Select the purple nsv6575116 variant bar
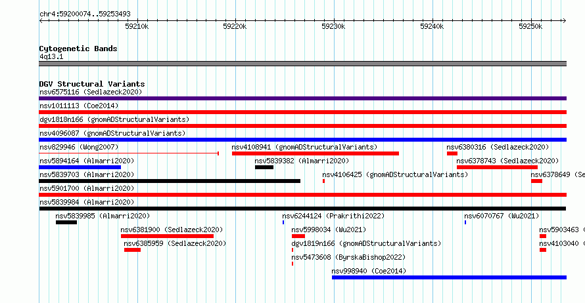This screenshot has height=303, width=585. [302, 98]
